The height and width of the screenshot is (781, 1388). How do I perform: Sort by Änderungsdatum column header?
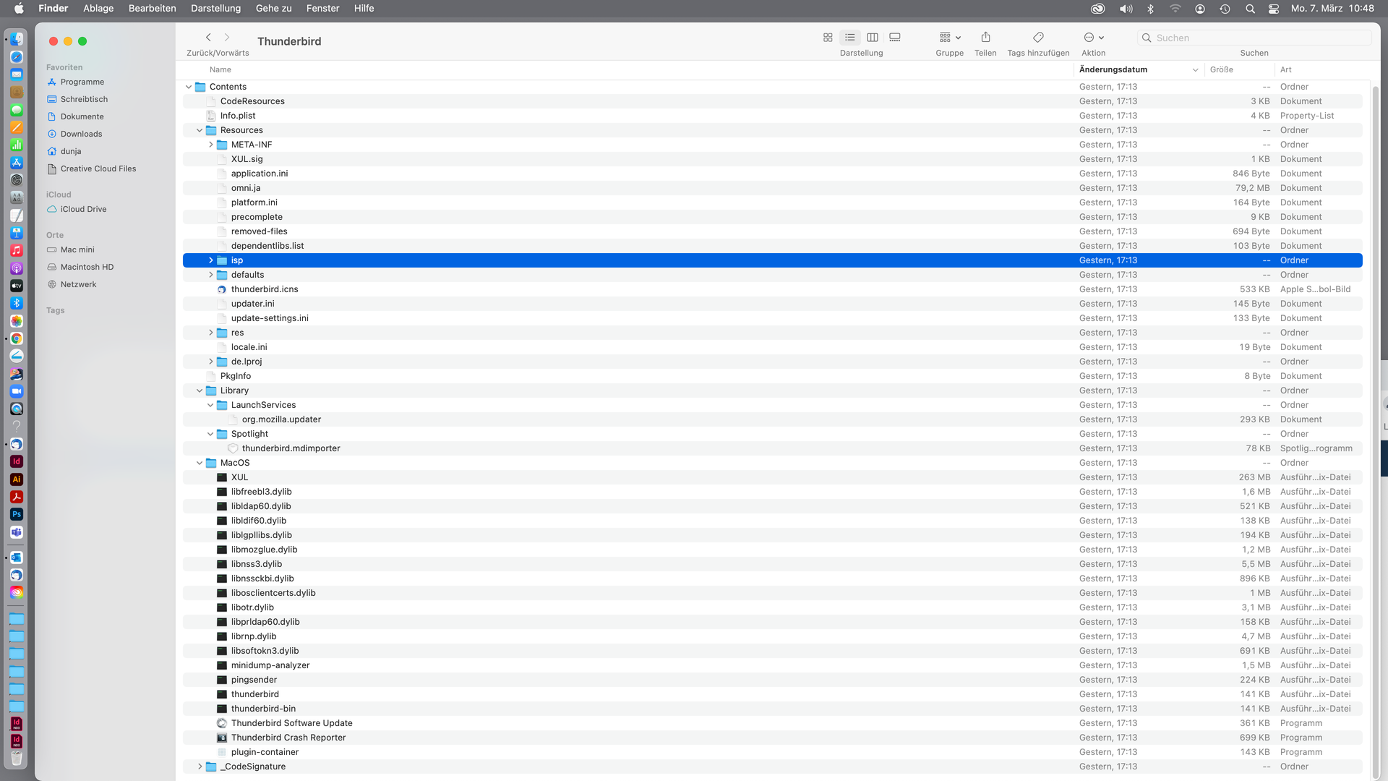(x=1113, y=69)
